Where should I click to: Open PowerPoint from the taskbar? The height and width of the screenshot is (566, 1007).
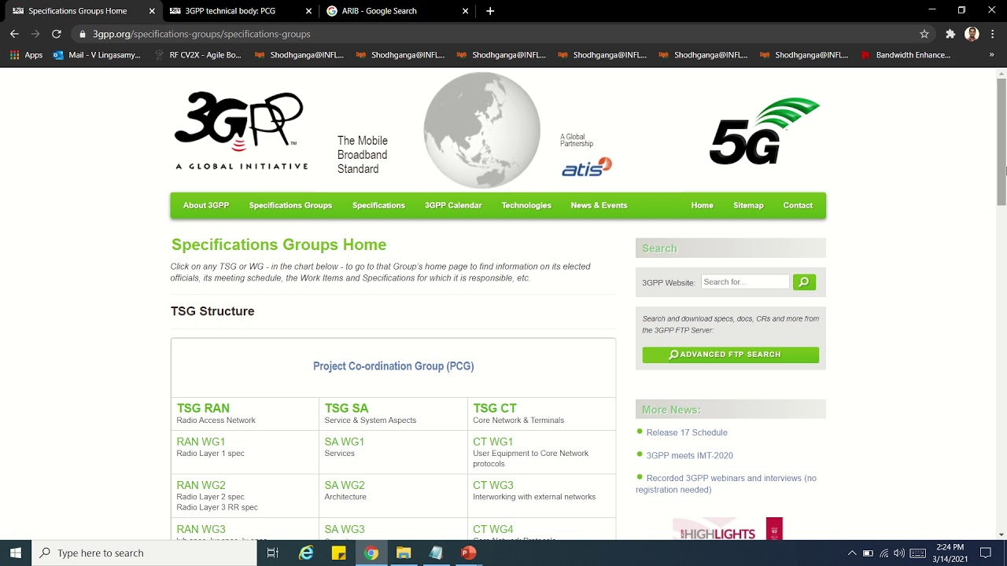coord(468,553)
